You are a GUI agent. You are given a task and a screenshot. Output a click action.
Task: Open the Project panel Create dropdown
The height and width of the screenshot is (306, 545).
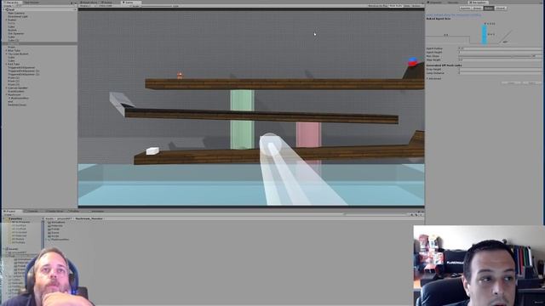coord(9,215)
